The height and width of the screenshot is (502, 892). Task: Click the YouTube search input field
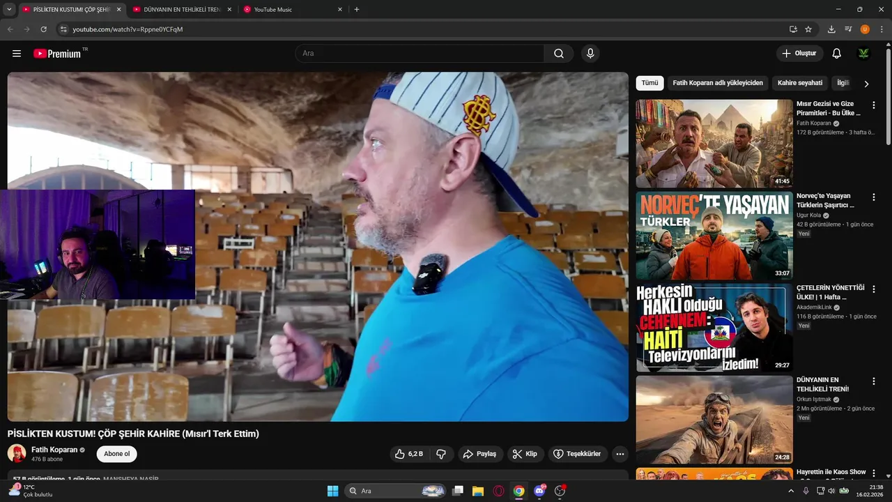coord(420,54)
